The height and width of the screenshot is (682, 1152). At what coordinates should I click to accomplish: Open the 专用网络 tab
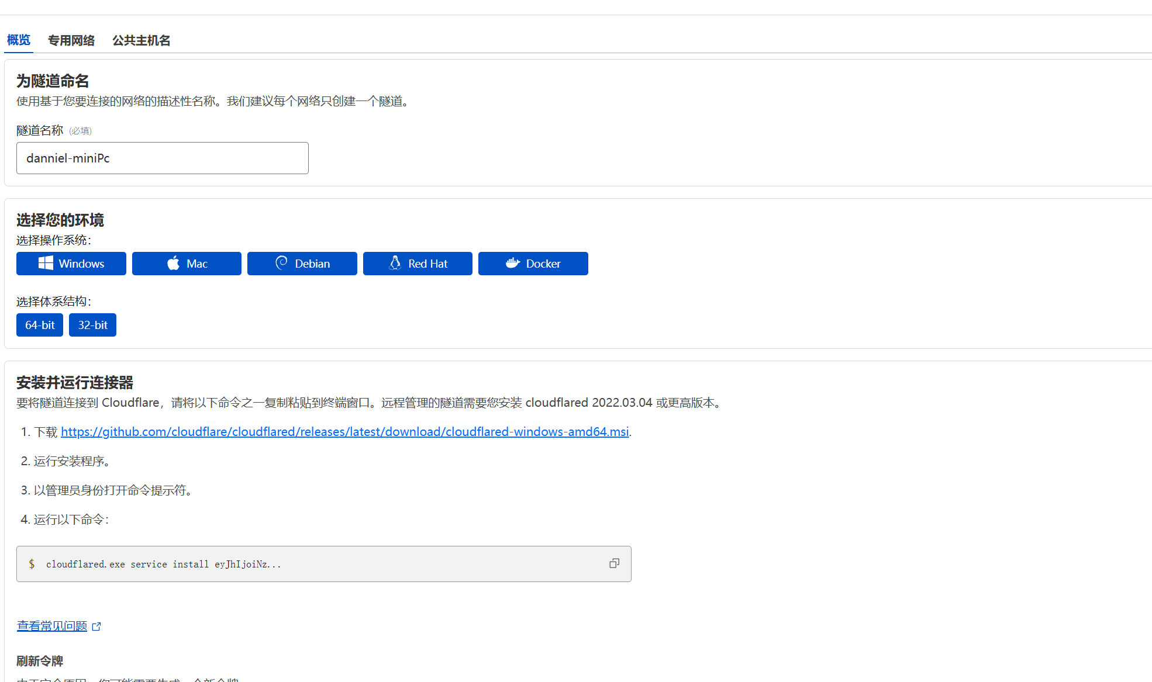71,40
